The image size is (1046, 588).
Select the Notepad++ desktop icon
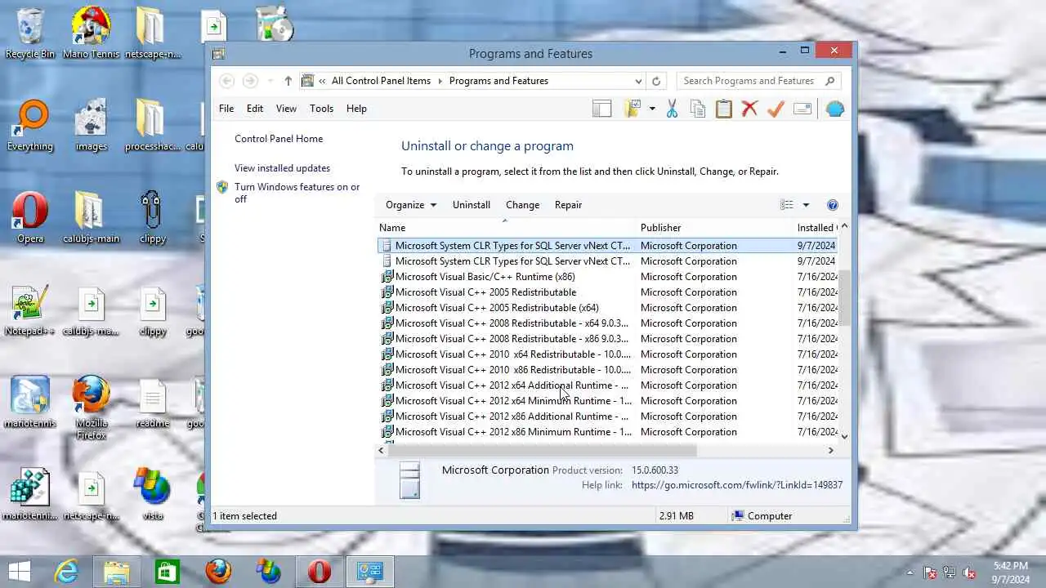(x=30, y=310)
